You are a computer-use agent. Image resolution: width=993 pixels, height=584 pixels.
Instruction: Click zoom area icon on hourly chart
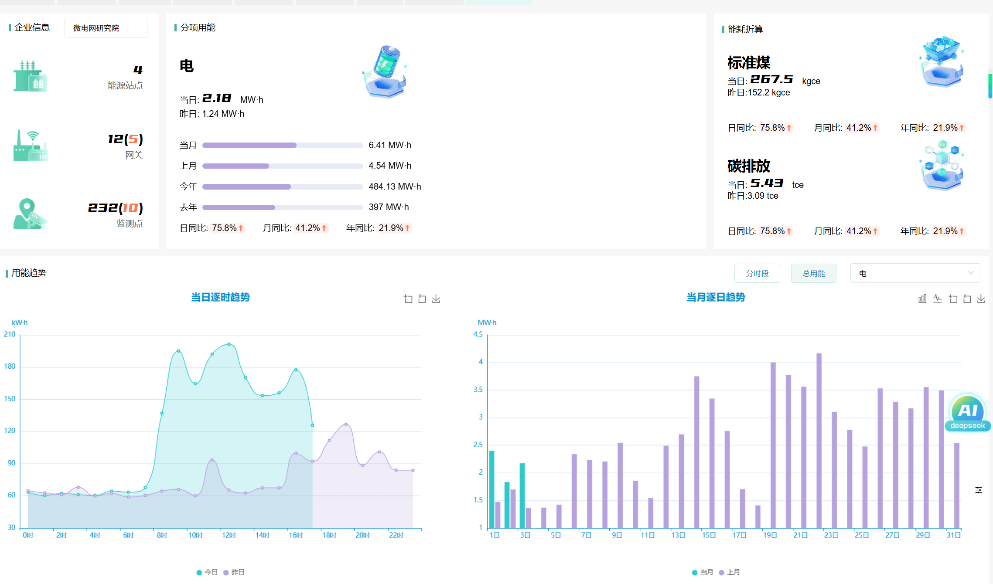(408, 299)
